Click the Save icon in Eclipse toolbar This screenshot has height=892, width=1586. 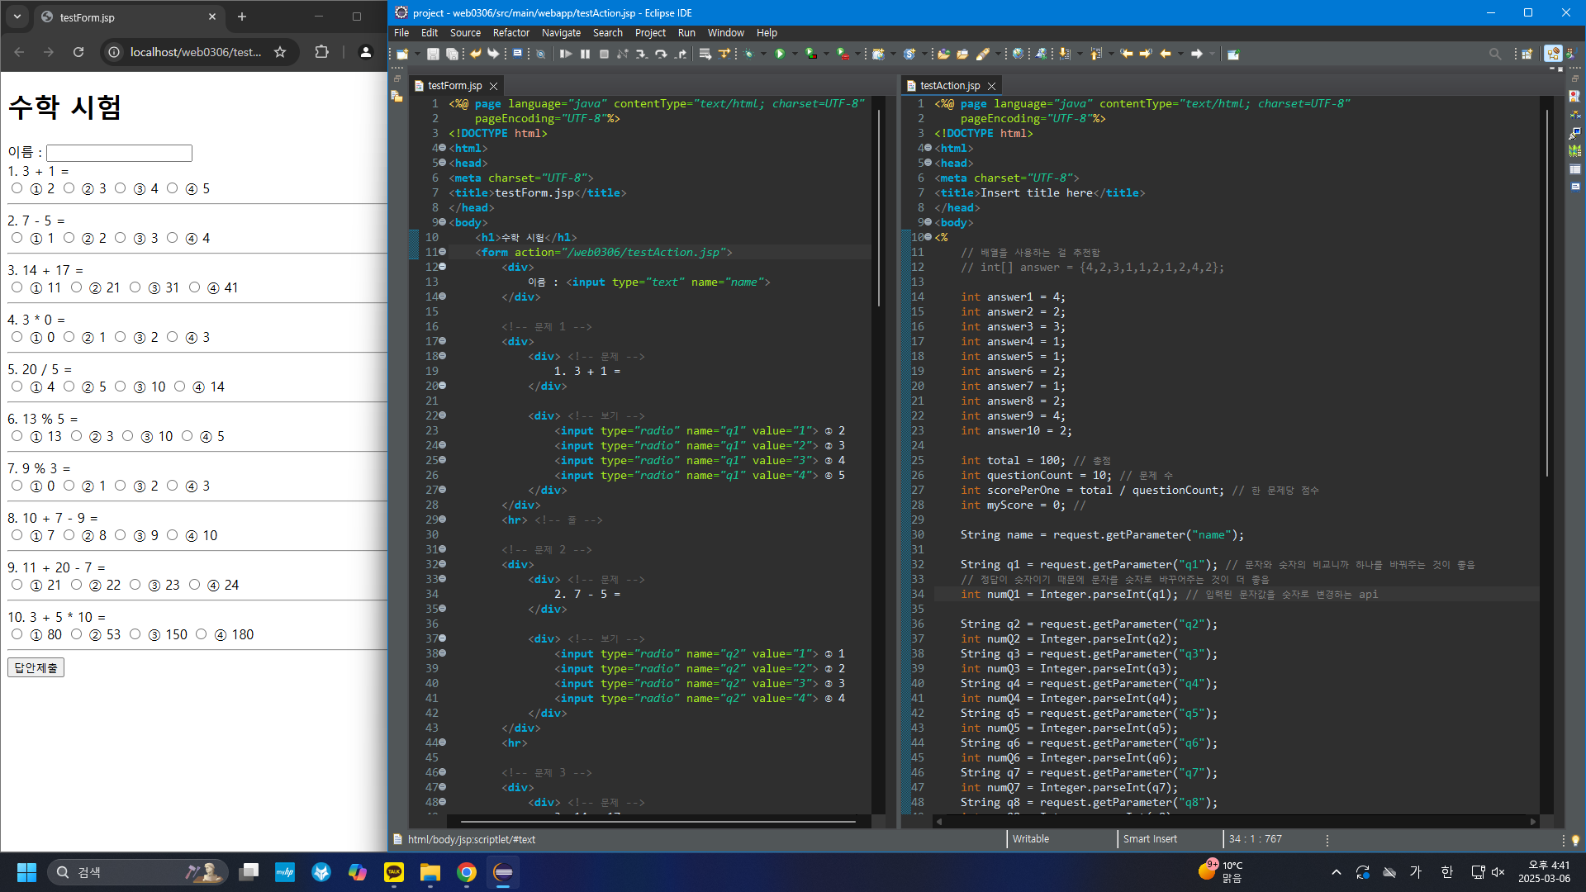pos(432,54)
